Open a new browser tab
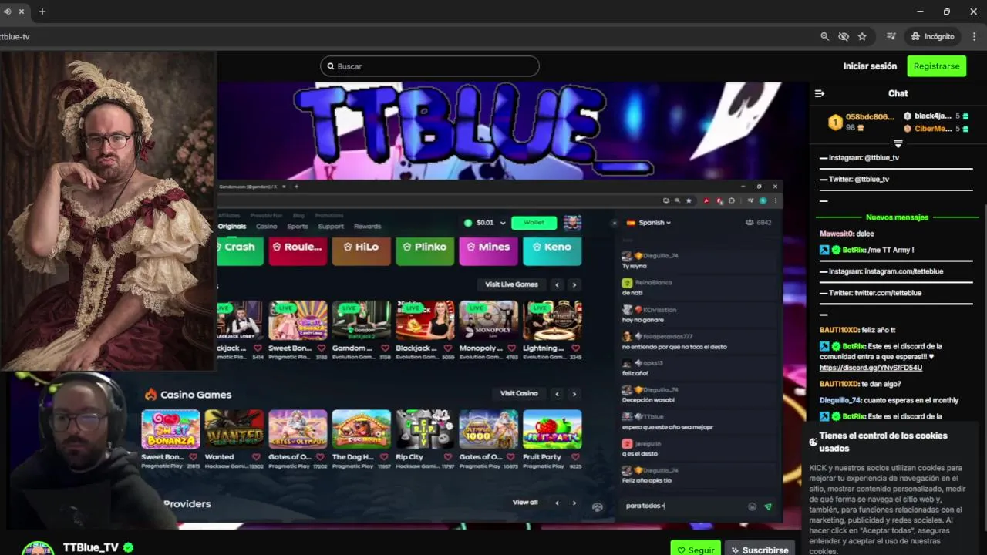This screenshot has width=987, height=555. [42, 12]
